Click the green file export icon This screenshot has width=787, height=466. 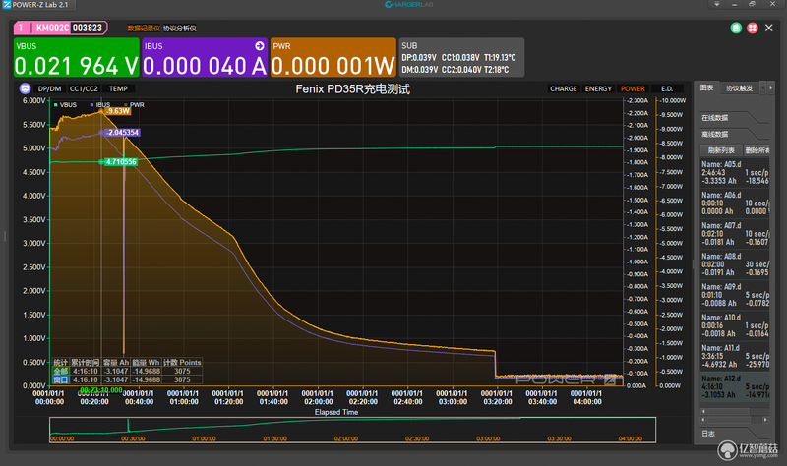click(x=736, y=29)
